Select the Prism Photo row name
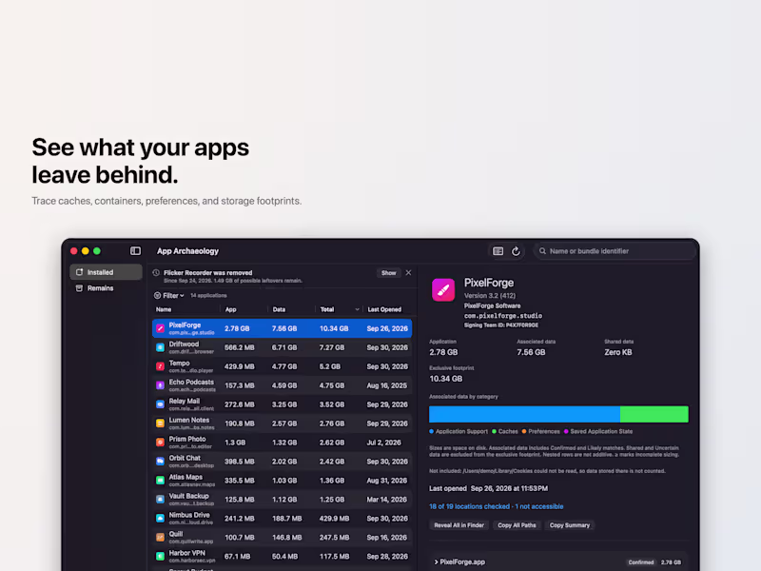This screenshot has width=761, height=571. tap(187, 439)
